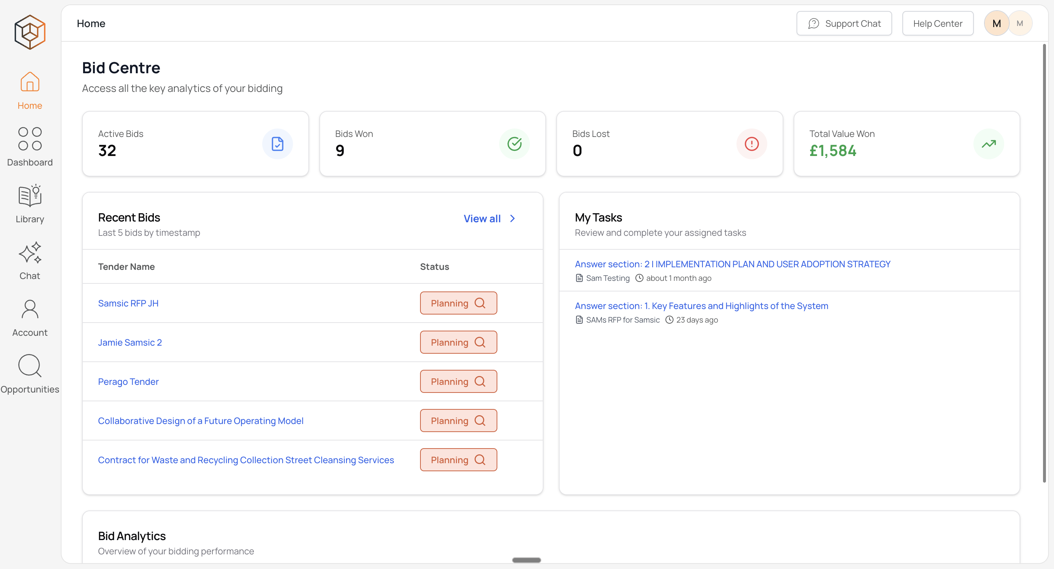
Task: Go to Home in sidebar
Action: (30, 89)
